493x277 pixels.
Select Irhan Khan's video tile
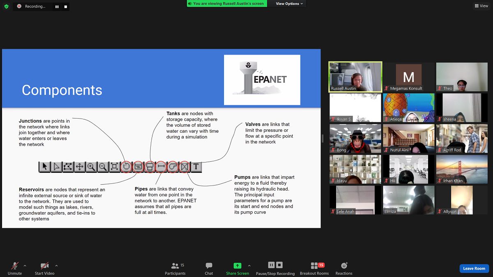(462, 169)
